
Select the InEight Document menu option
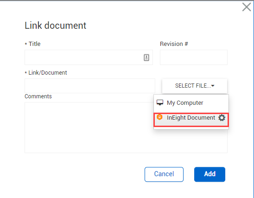(x=191, y=120)
